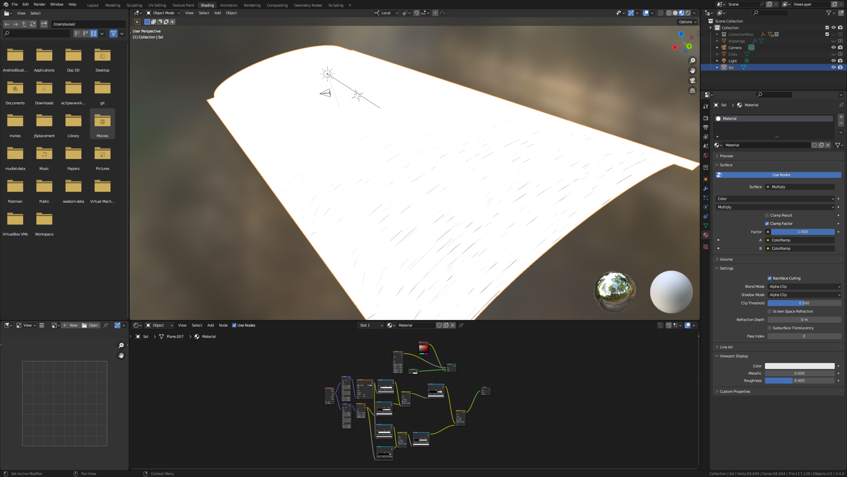847x477 pixels.
Task: Click the Open button in image editor
Action: click(x=90, y=325)
